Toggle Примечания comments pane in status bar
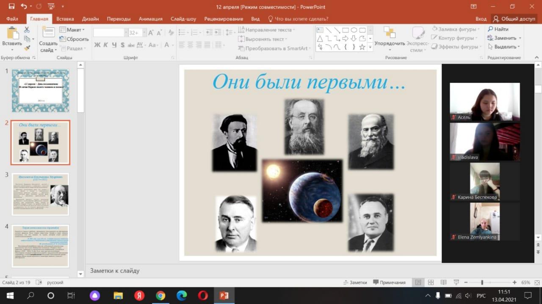The width and height of the screenshot is (542, 304). [389, 282]
